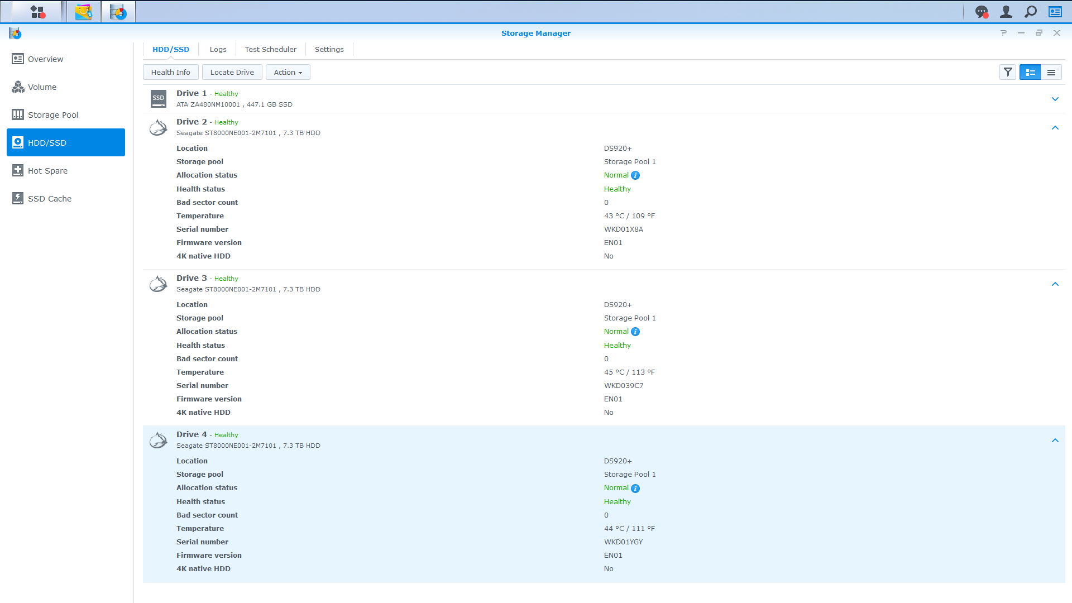1072x603 pixels.
Task: Select Storage Pool in sidebar
Action: 53,115
